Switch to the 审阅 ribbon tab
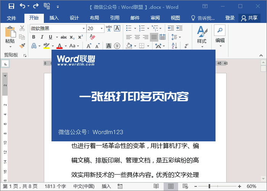This screenshot has height=191, width=267. click(x=155, y=18)
